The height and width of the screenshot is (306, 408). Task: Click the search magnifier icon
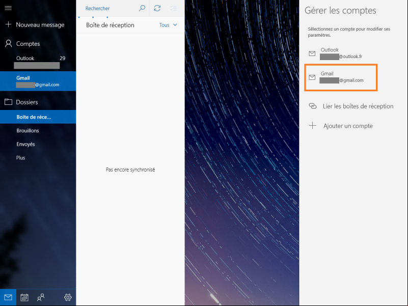(x=142, y=8)
